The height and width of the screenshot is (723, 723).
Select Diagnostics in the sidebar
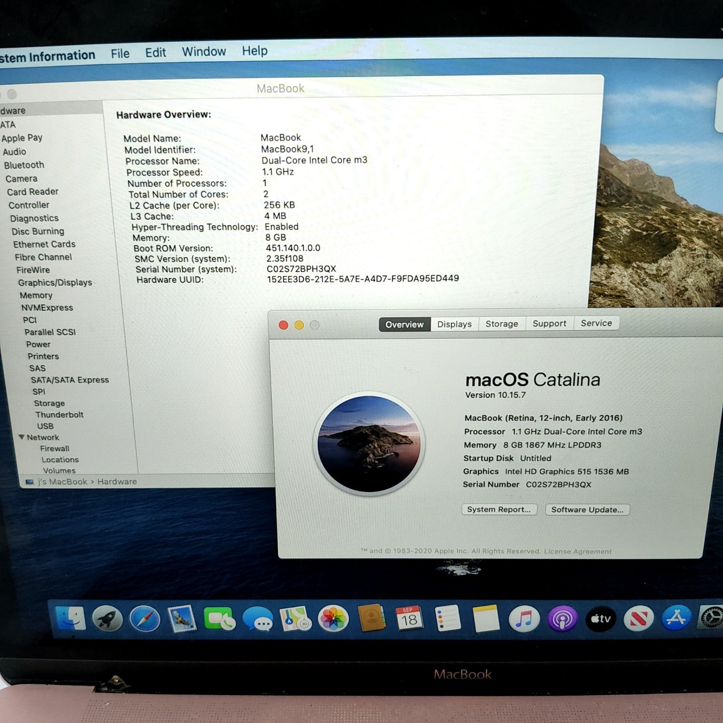tap(34, 218)
